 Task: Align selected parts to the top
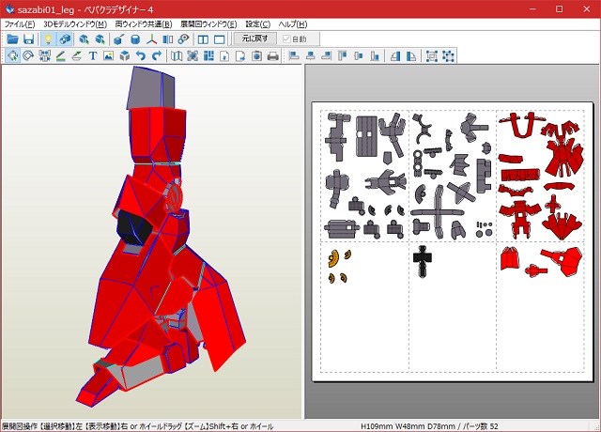point(343,56)
